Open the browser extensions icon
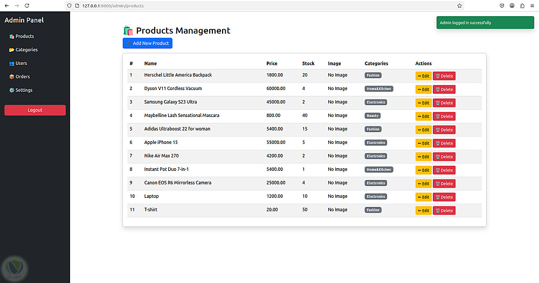 click(522, 5)
